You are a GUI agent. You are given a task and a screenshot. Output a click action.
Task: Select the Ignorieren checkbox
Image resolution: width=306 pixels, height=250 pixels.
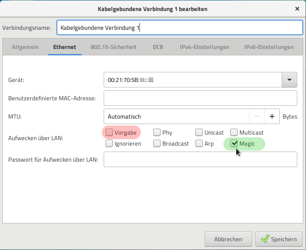click(109, 144)
